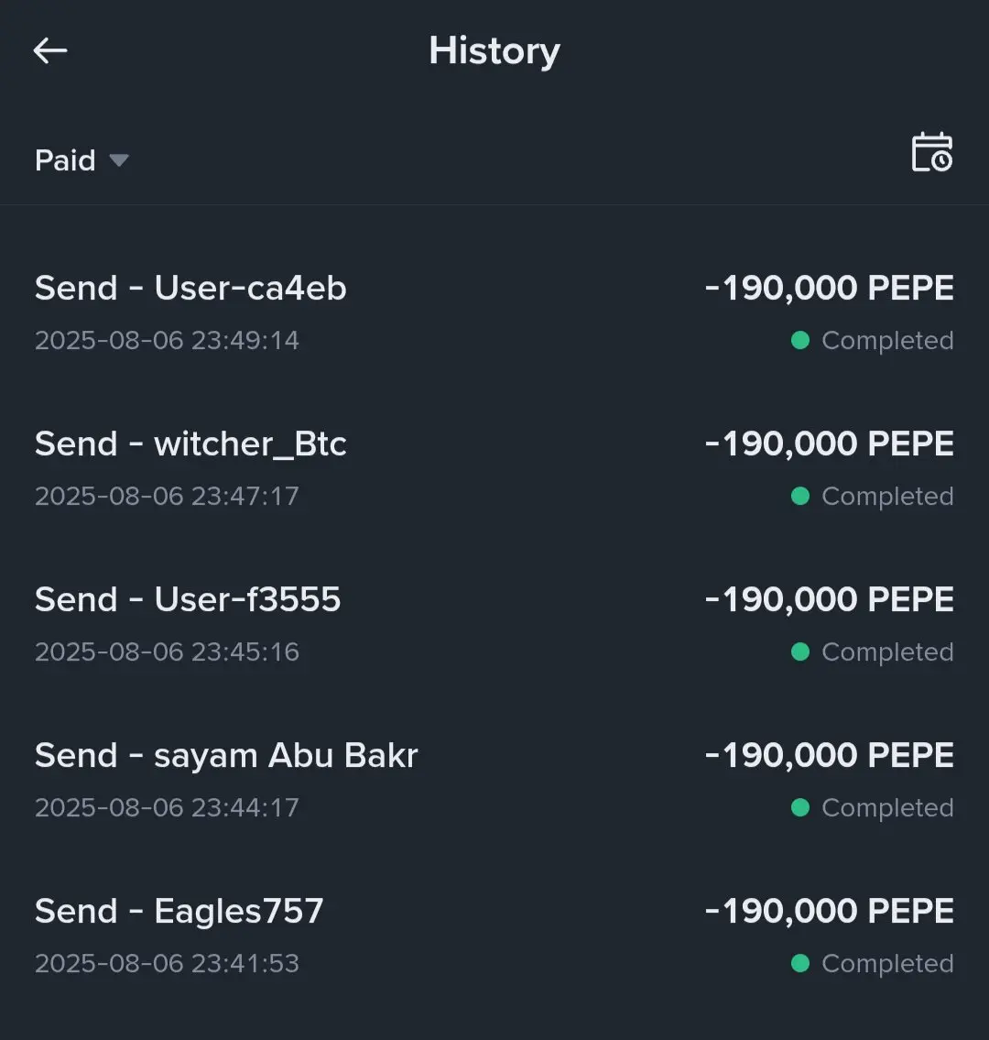
Task: Click timestamp 2025-08-06 23:49:14
Action: click(x=167, y=340)
